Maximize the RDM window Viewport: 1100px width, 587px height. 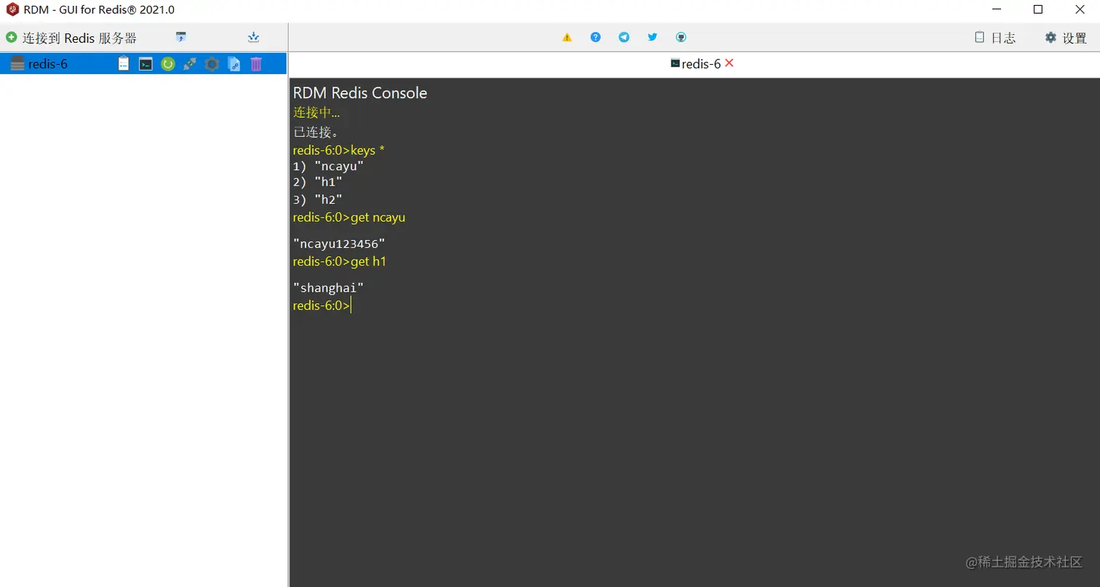(1038, 9)
